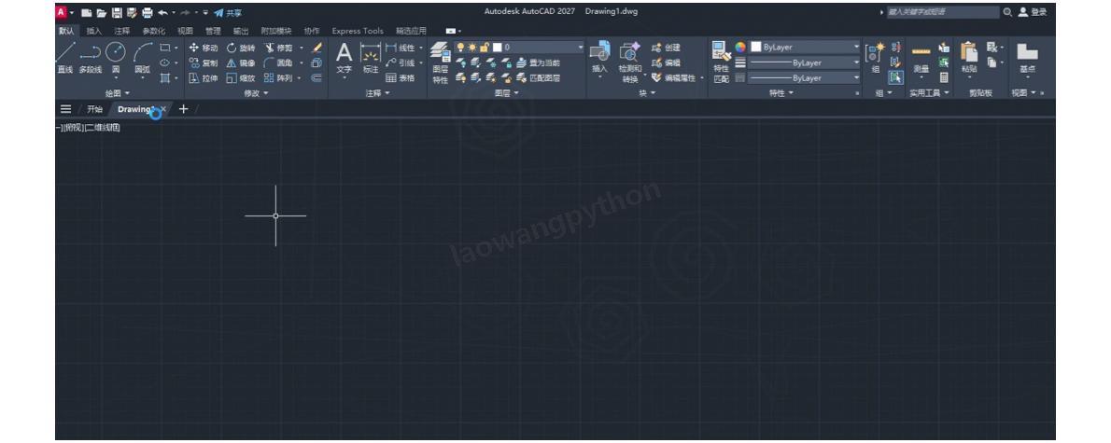Click the Share (共享) button

pos(228,13)
